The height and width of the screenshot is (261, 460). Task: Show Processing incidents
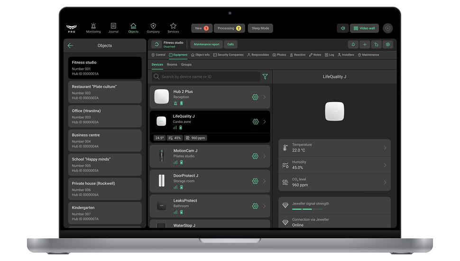pos(229,28)
